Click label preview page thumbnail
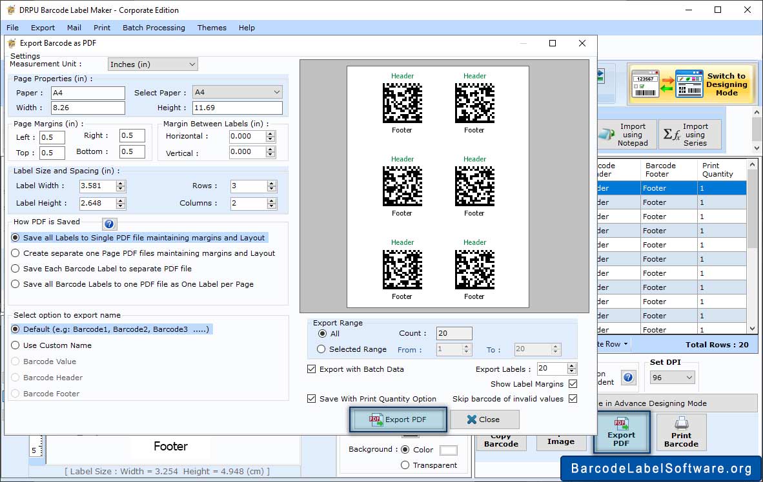 click(x=438, y=187)
